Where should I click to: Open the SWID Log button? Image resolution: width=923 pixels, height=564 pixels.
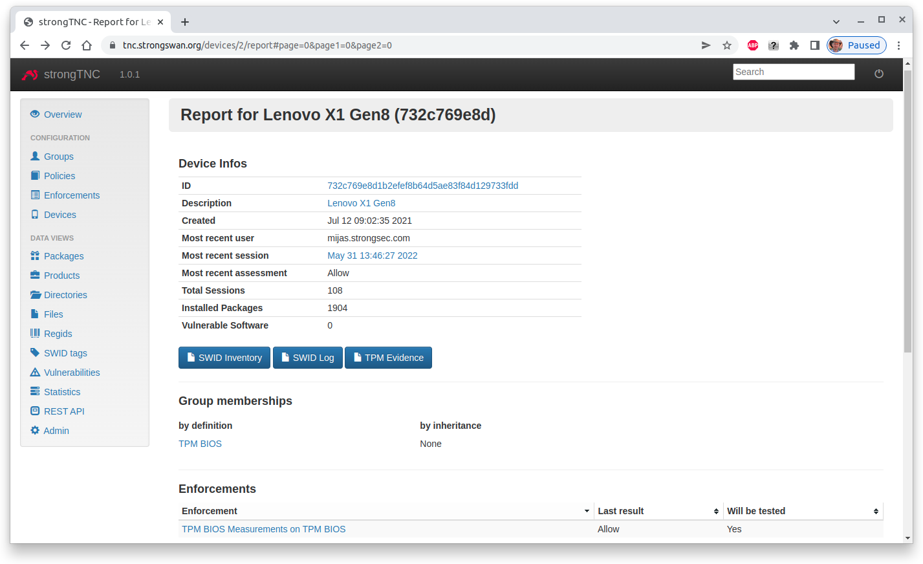click(x=308, y=358)
